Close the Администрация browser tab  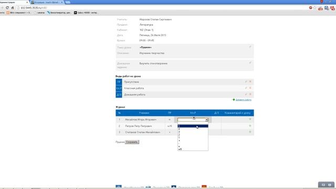coord(27,2)
